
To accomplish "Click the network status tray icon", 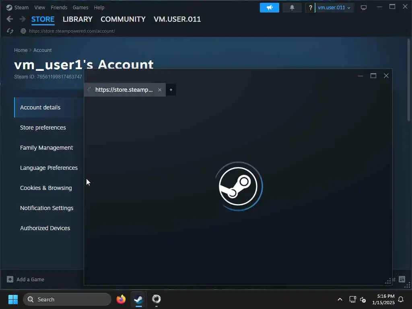I will pos(352,299).
